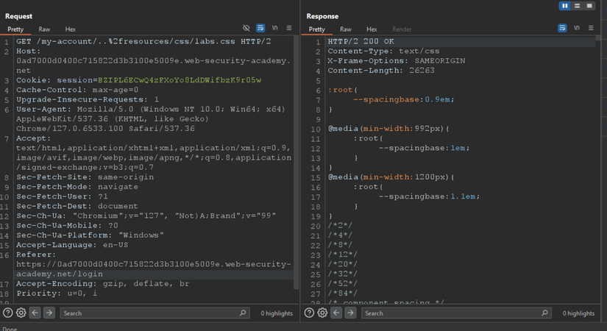Click Upgrade-Insecure-Requests header line
This screenshot has height=331, width=607.
click(x=88, y=99)
